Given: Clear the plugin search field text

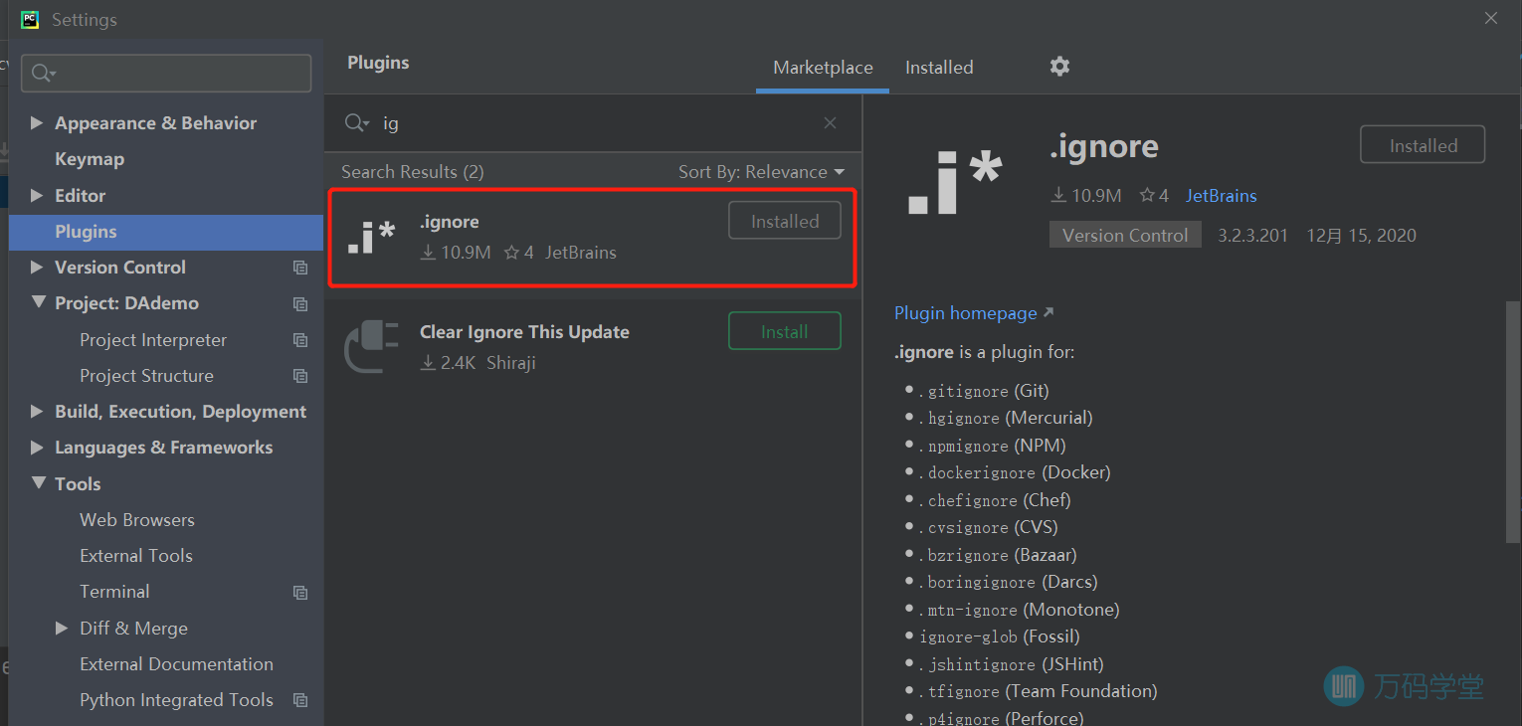Looking at the screenshot, I should (x=830, y=123).
